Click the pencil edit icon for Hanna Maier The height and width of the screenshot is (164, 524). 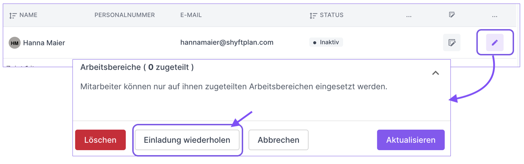point(494,43)
